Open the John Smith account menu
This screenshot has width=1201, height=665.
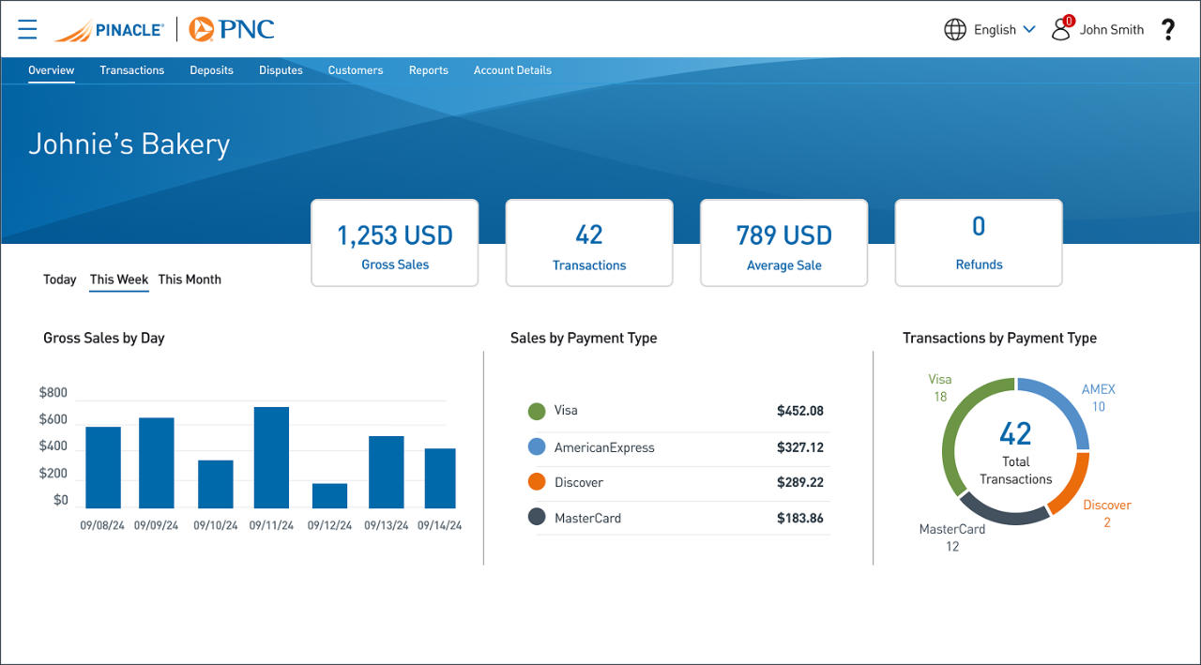(x=1111, y=30)
